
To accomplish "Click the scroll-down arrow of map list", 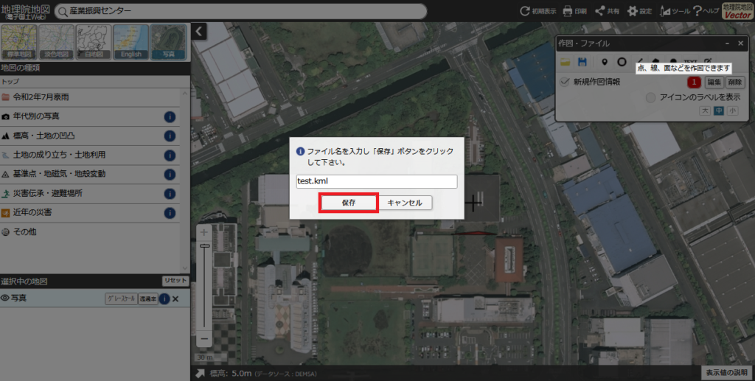I will [185, 268].
